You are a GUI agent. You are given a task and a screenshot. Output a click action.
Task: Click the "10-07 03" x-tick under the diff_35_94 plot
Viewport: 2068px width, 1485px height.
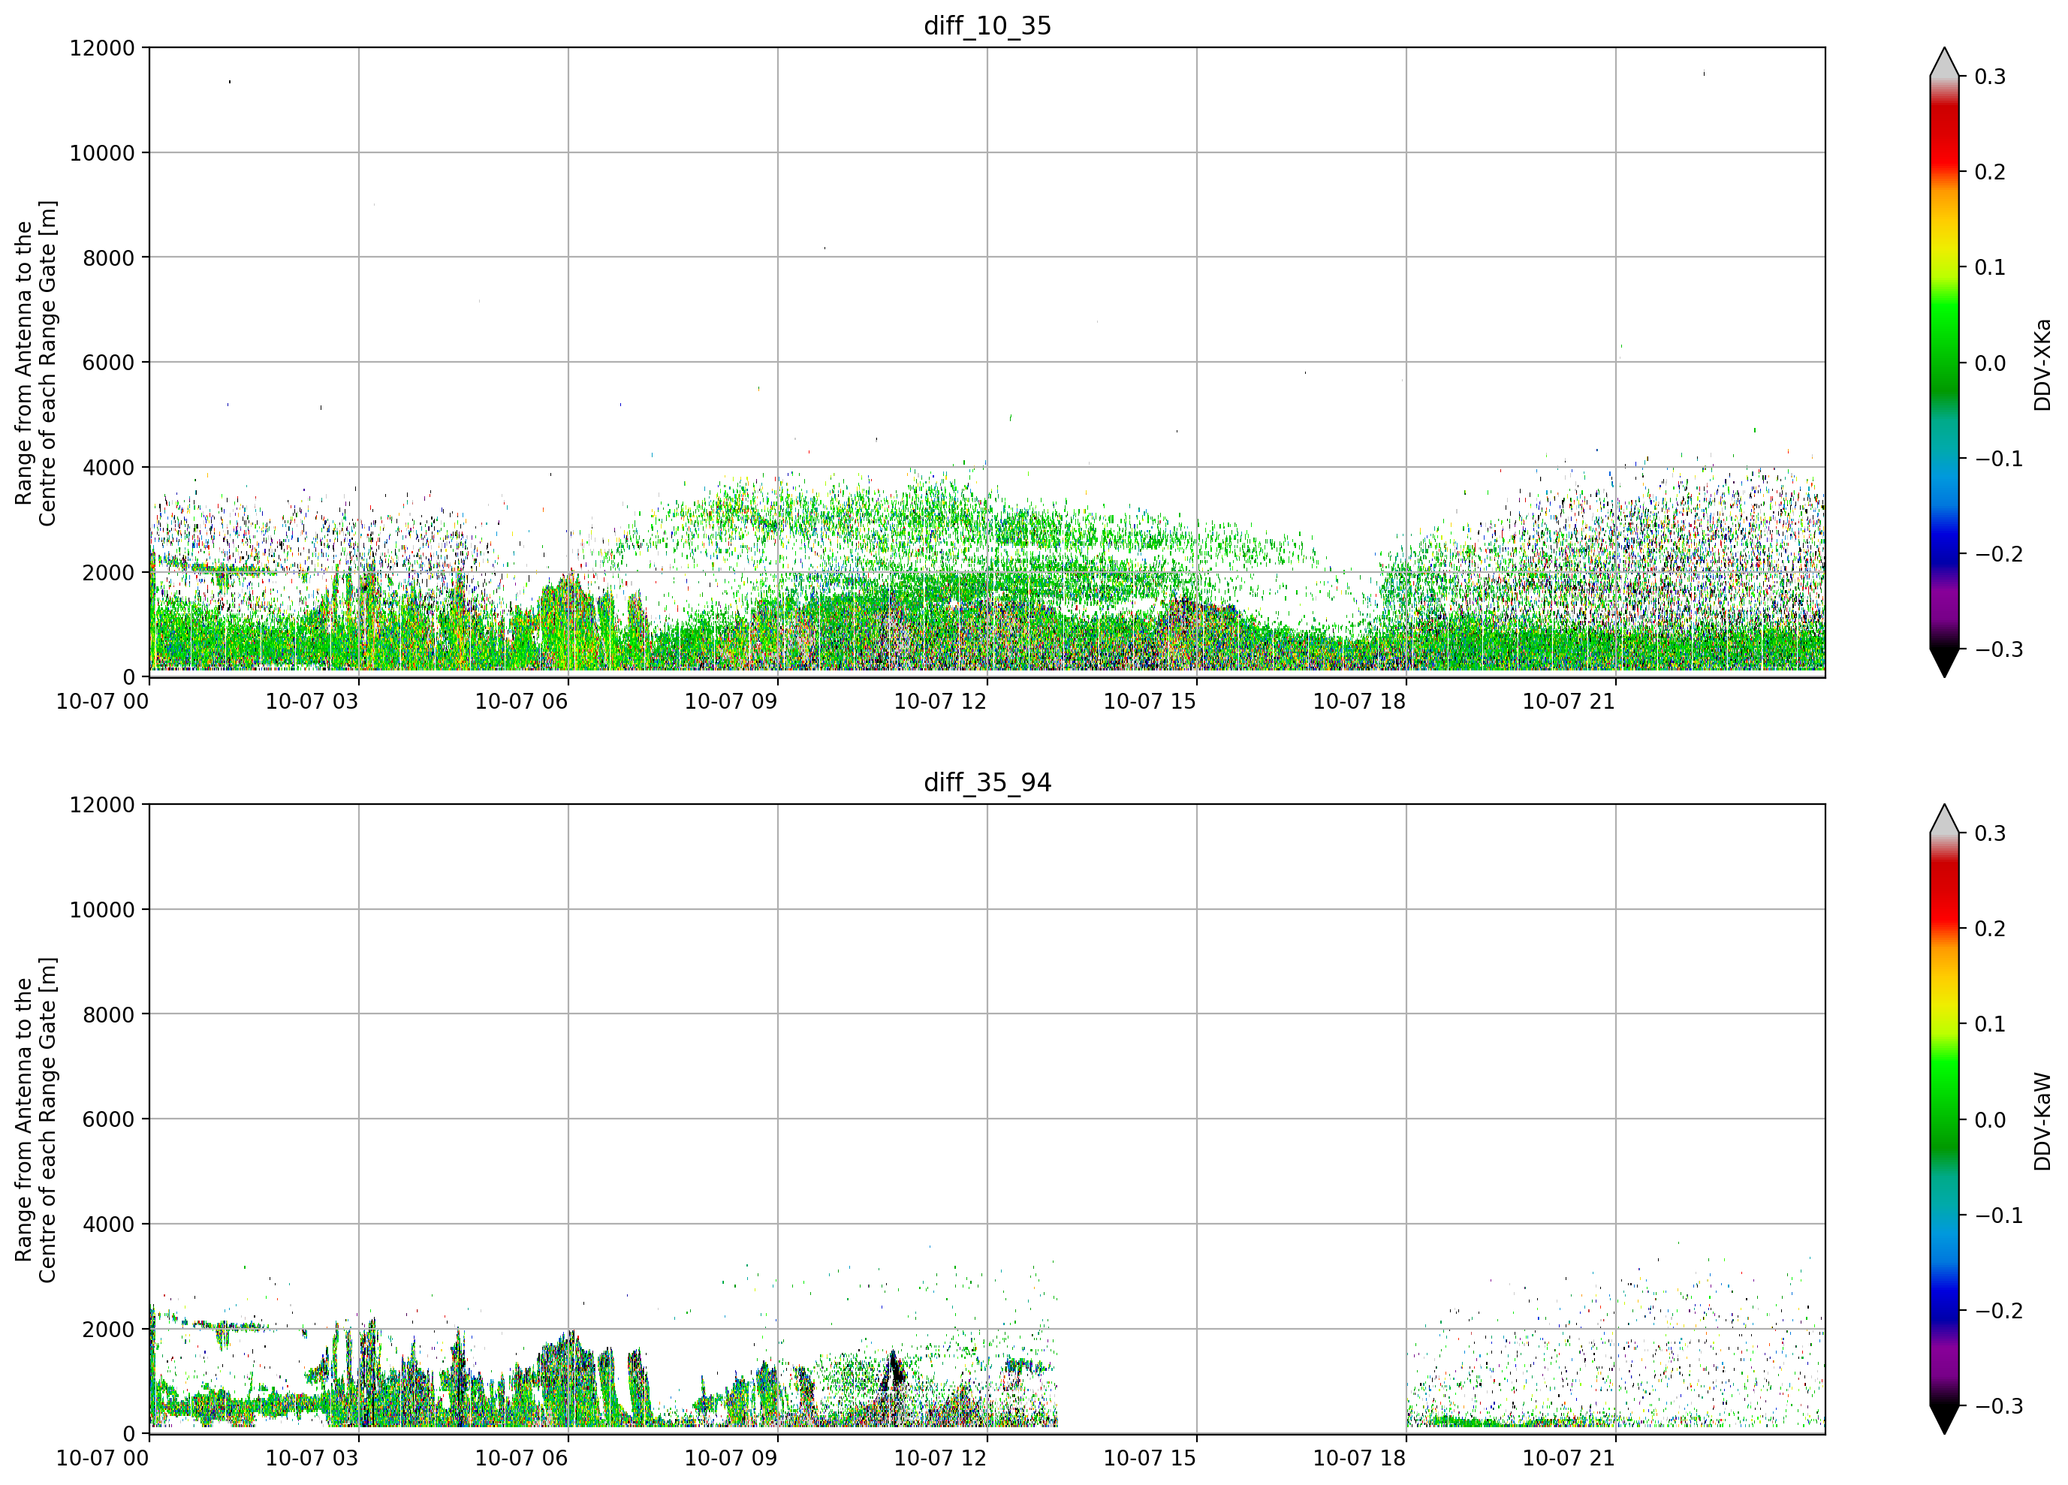[x=312, y=1458]
